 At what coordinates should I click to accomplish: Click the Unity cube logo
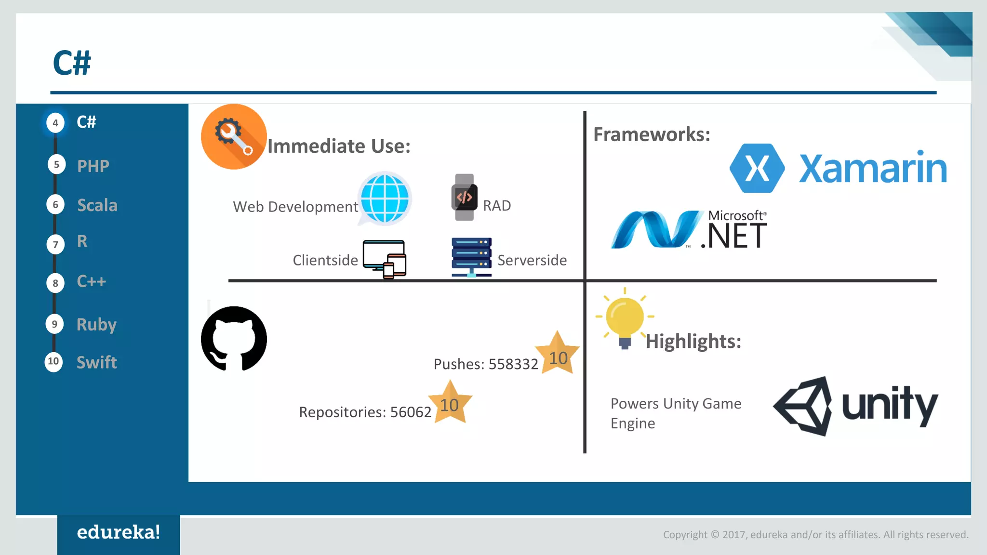click(x=803, y=406)
